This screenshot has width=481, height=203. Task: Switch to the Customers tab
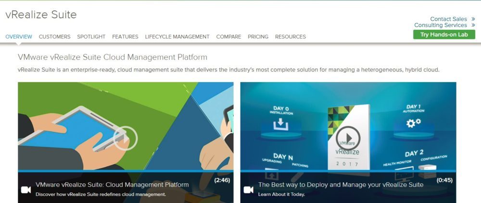pyautogui.click(x=54, y=37)
